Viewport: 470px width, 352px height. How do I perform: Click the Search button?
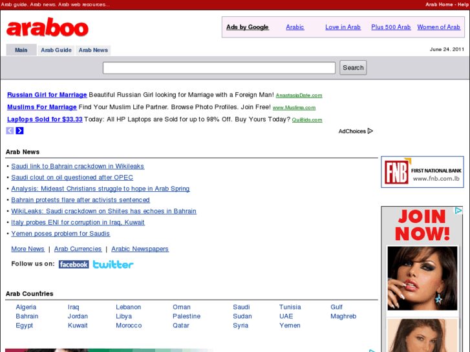pyautogui.click(x=353, y=68)
